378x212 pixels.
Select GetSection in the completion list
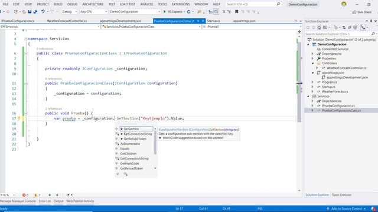pyautogui.click(x=136, y=129)
